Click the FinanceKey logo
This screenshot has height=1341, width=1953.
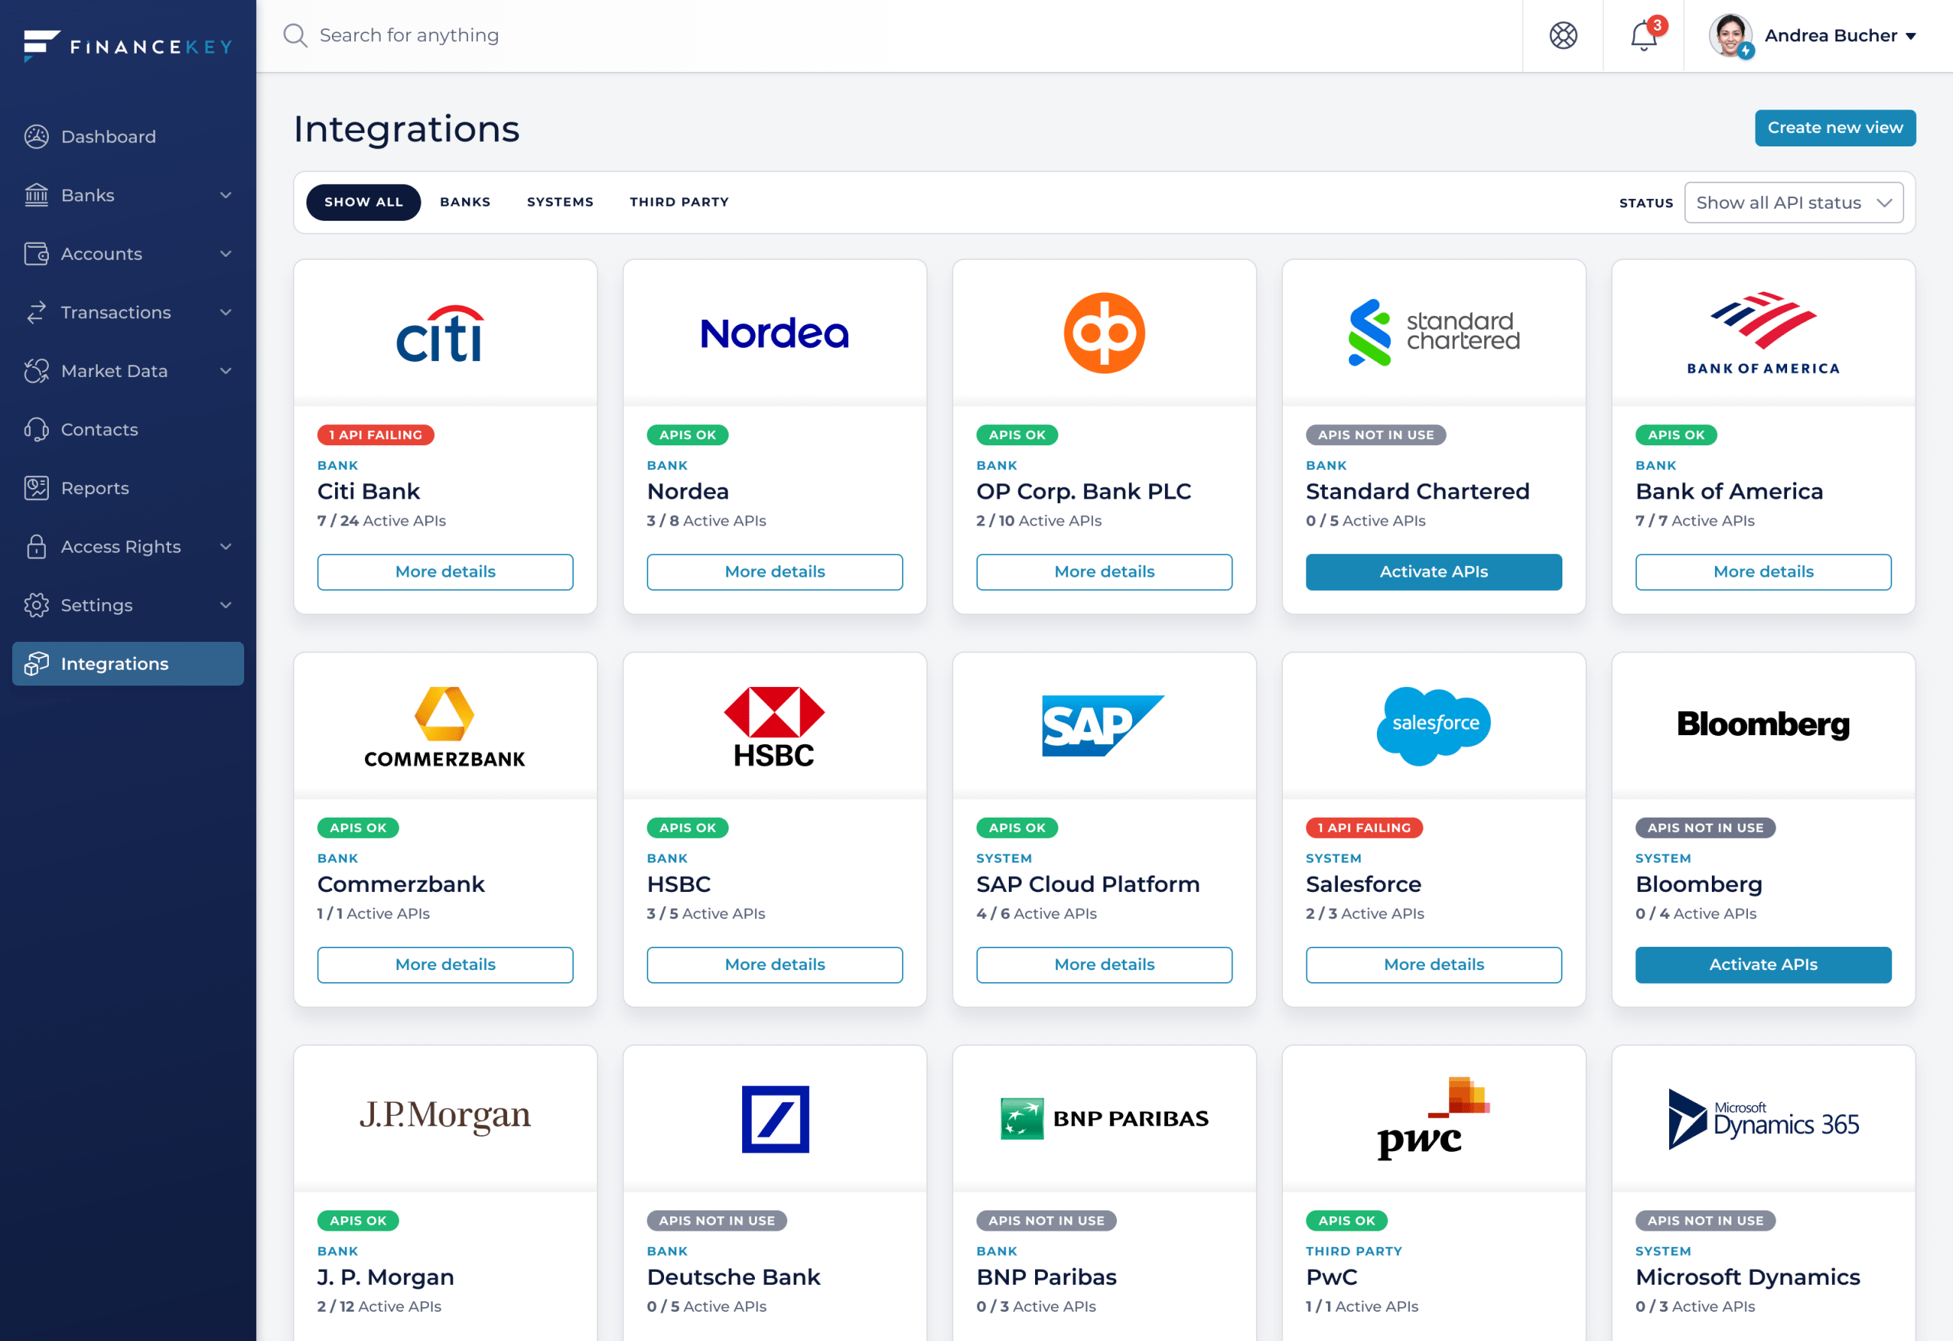(x=128, y=45)
